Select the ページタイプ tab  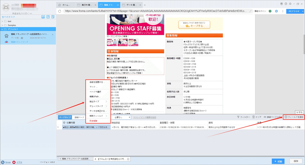coord(65,117)
